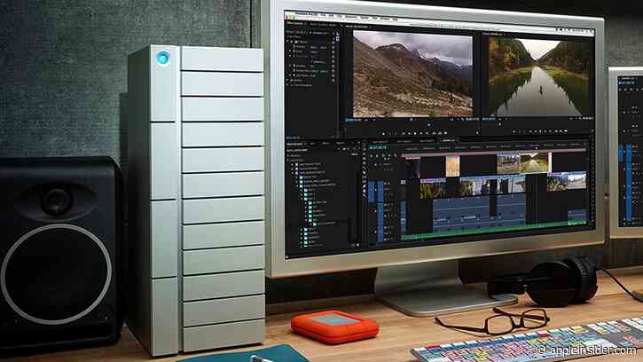Click the river footage in the Program monitor

point(539,76)
